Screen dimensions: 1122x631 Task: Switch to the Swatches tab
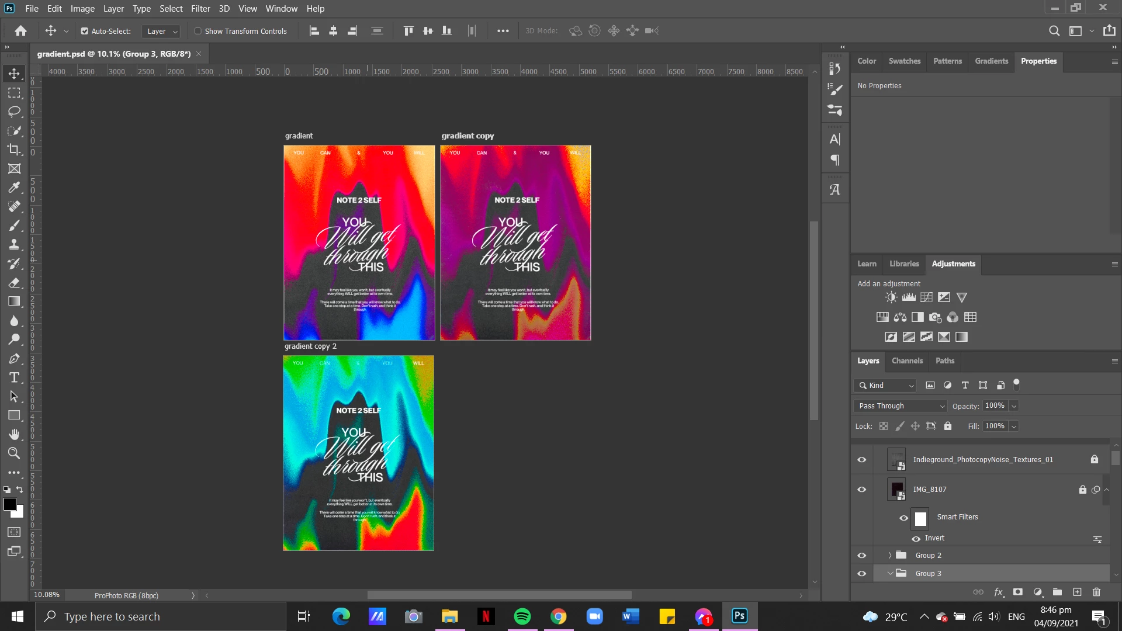coord(904,61)
